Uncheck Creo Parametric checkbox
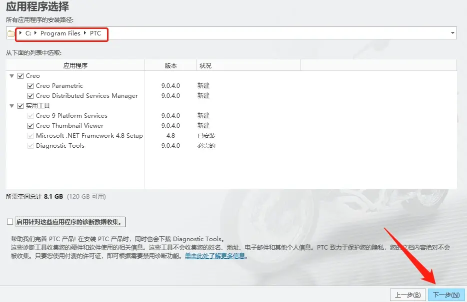The width and height of the screenshot is (467, 302). click(x=30, y=86)
